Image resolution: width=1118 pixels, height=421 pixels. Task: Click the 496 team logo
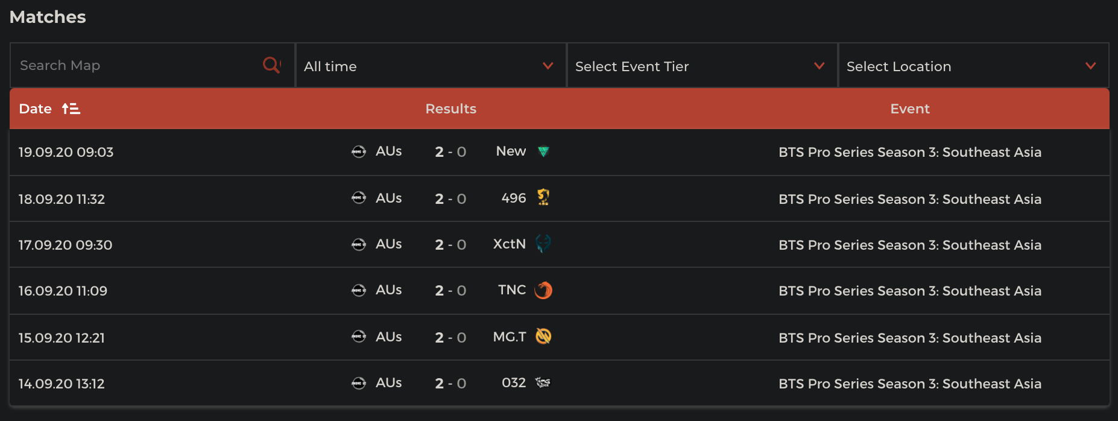[x=543, y=198]
